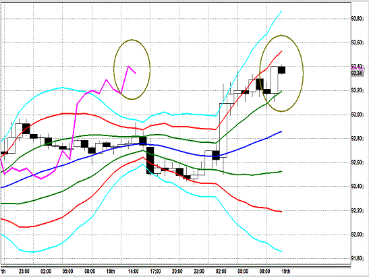Image resolution: width=369 pixels, height=277 pixels.
Task: Click the 23:00 label preceding the 18th
Action: point(24,272)
